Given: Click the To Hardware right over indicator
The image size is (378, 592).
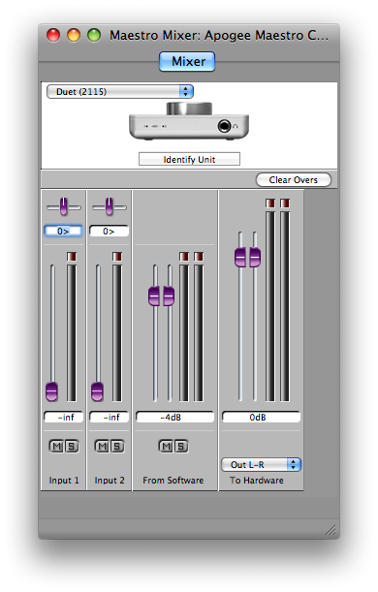Looking at the screenshot, I should coord(285,203).
